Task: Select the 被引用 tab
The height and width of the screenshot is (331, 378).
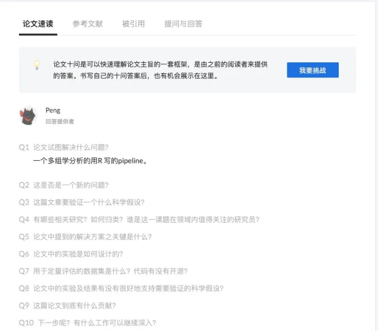Action: coord(133,24)
